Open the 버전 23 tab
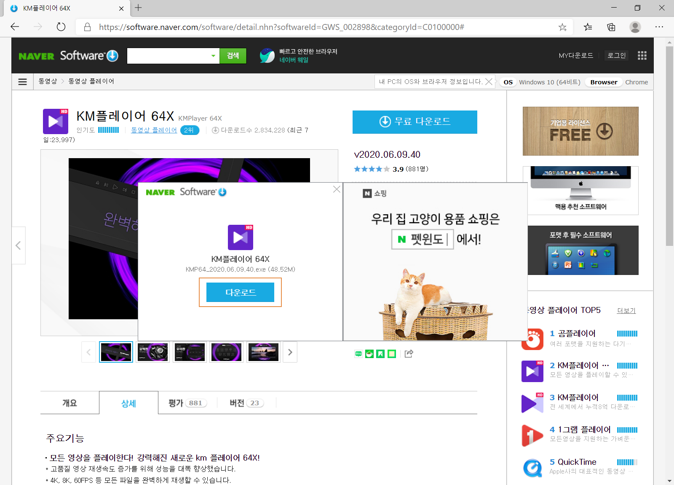The height and width of the screenshot is (485, 674). (x=246, y=403)
